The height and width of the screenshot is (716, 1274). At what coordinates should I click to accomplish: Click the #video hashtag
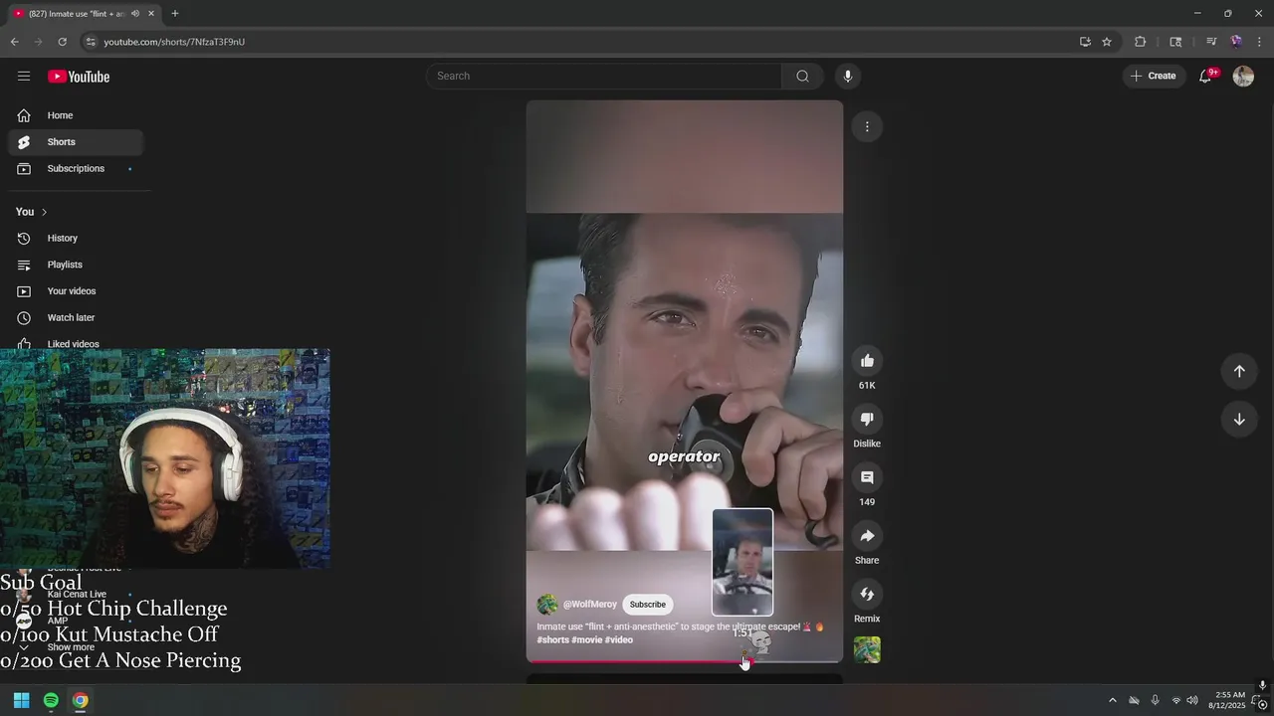click(x=619, y=640)
